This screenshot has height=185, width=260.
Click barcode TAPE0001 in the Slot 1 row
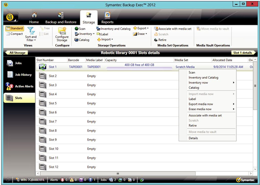(76, 67)
